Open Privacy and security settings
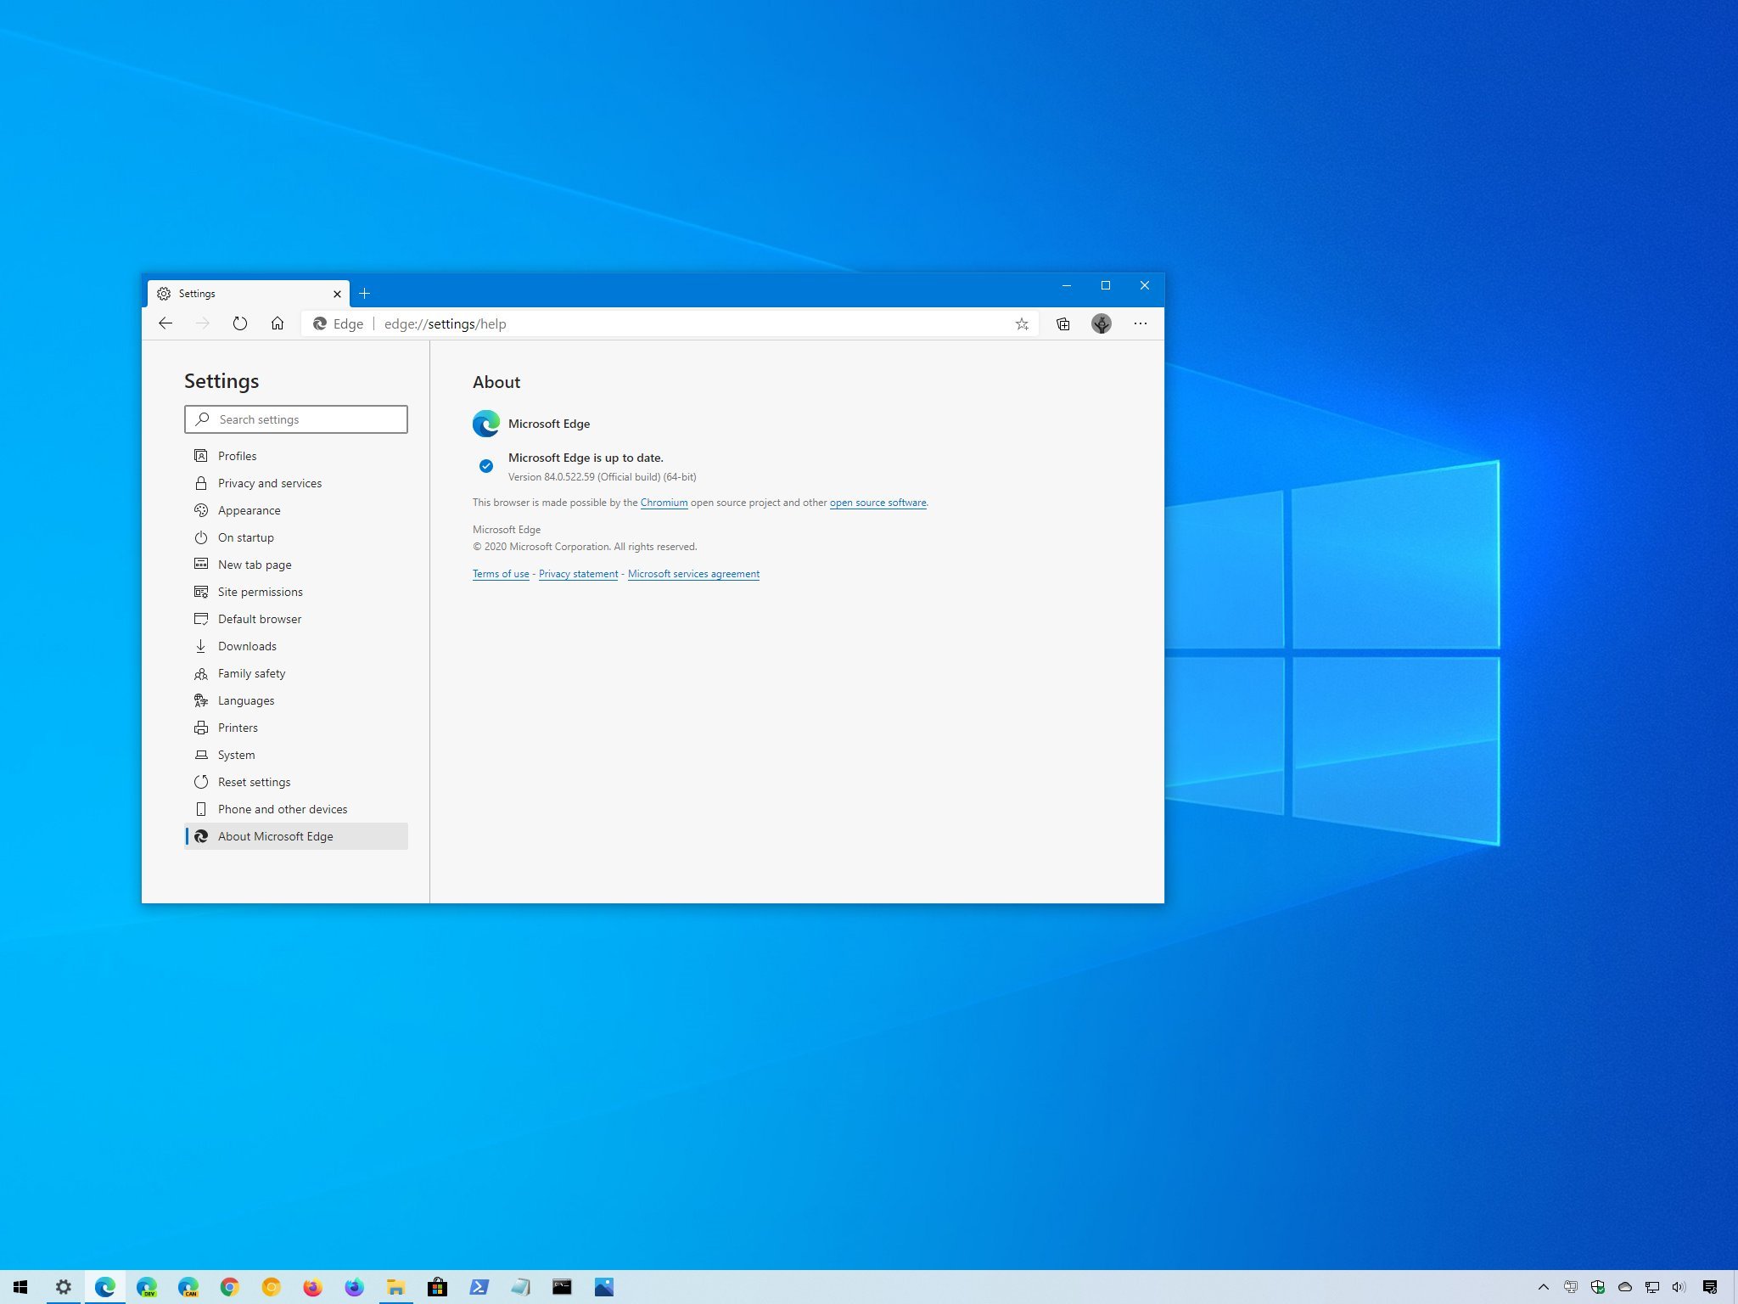This screenshot has width=1738, height=1304. 268,482
